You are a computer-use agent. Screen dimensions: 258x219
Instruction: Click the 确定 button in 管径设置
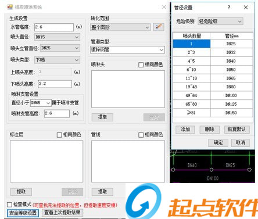click(218, 143)
